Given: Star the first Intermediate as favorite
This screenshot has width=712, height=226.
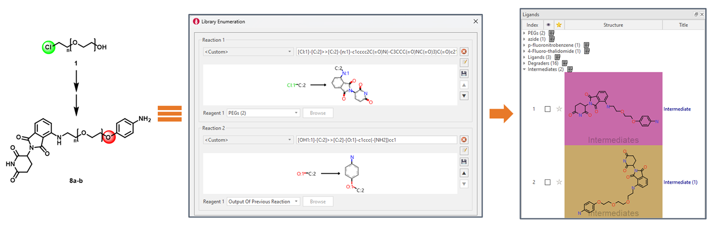Looking at the screenshot, I should (x=559, y=109).
